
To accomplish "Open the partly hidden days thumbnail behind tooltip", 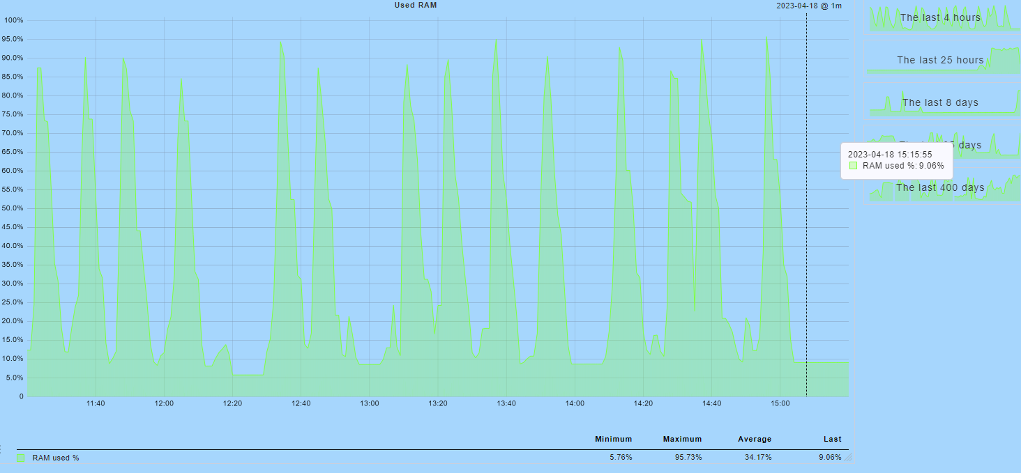I will click(976, 145).
